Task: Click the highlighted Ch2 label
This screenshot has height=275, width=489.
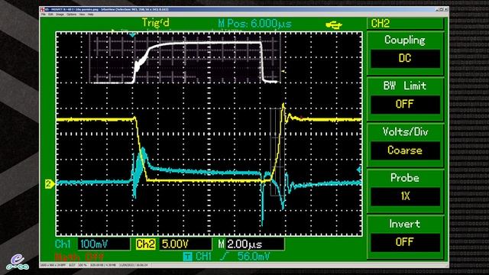Action: (x=145, y=244)
